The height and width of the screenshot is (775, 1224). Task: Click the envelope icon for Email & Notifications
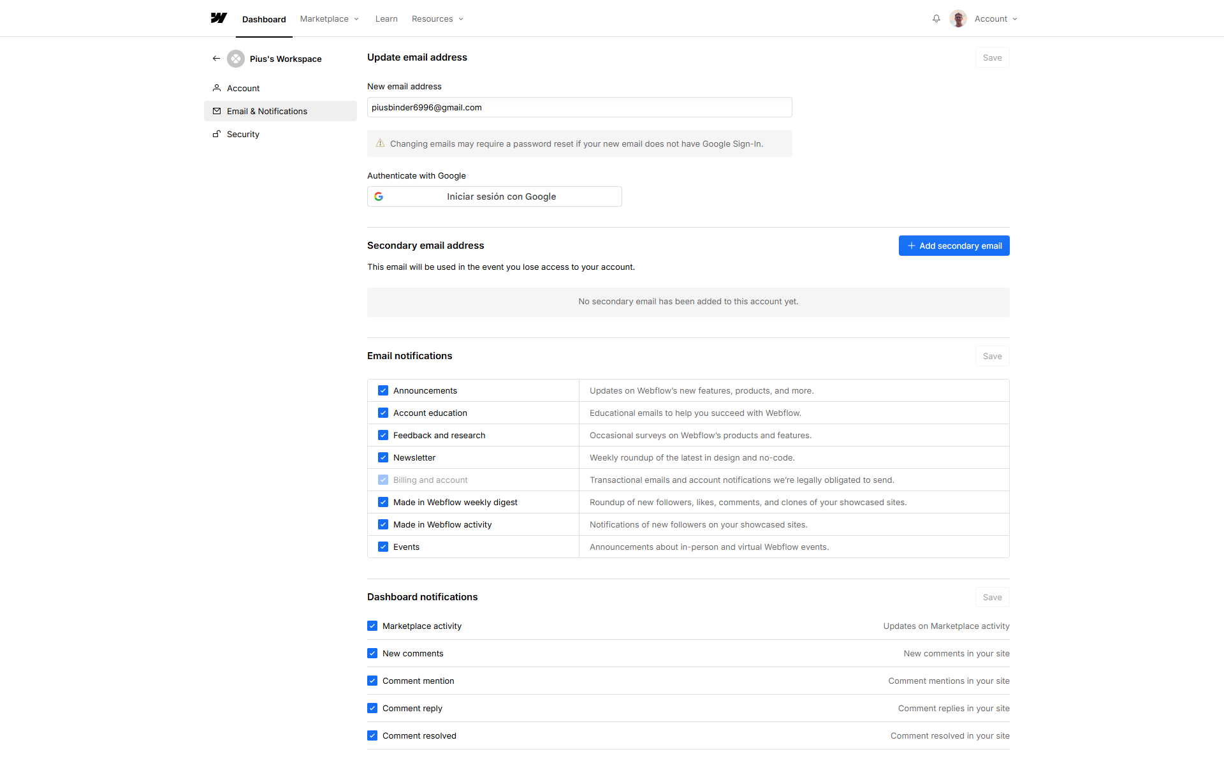point(217,111)
